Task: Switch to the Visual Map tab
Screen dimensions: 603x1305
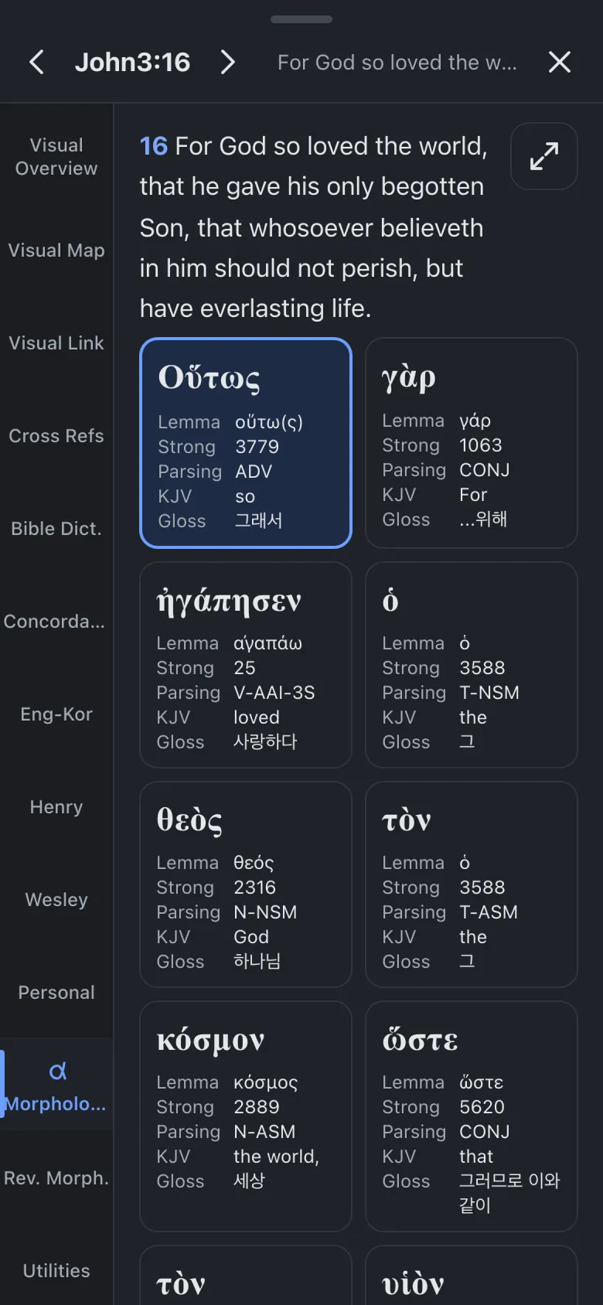Action: [x=56, y=250]
